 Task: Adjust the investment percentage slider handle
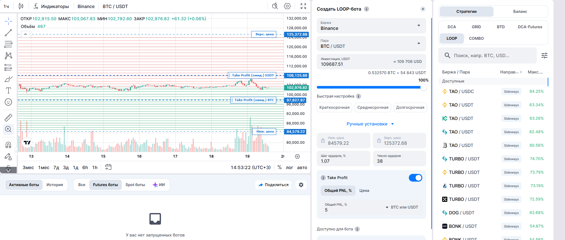coord(424,87)
